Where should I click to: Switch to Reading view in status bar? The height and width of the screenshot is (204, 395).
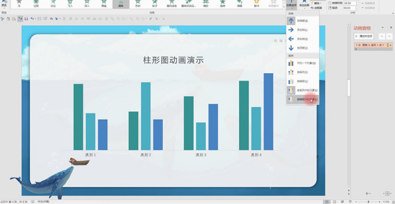tap(342, 202)
